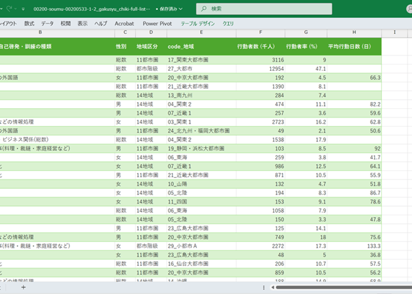
Task: Select column I header
Action: tap(395, 32)
